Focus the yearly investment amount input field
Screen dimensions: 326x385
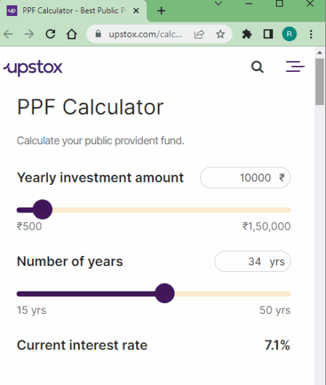pos(246,178)
